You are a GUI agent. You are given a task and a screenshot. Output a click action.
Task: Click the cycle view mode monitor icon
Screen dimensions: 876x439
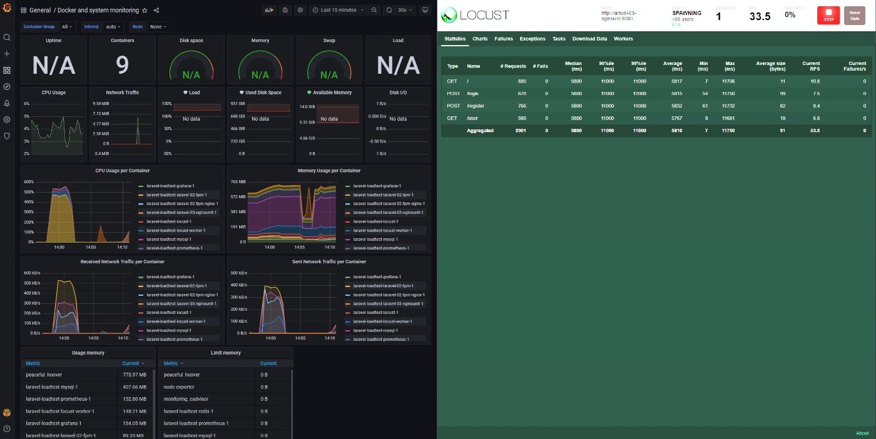(425, 10)
